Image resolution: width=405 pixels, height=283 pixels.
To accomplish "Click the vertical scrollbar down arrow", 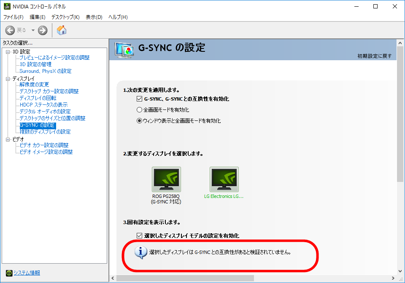I will tap(400, 271).
